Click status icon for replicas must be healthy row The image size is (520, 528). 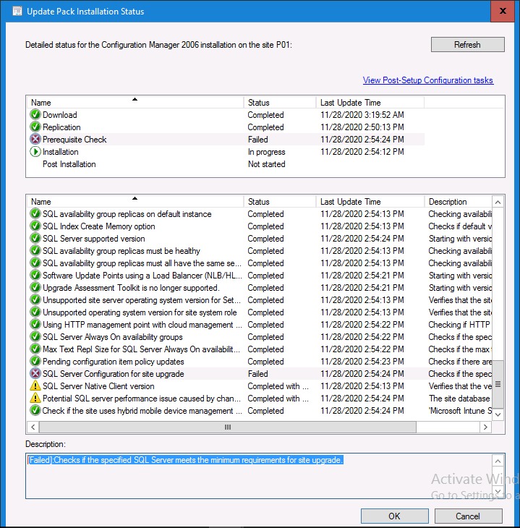click(x=35, y=251)
